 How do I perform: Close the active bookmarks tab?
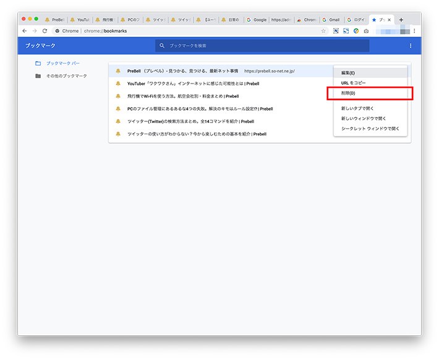tap(389, 20)
